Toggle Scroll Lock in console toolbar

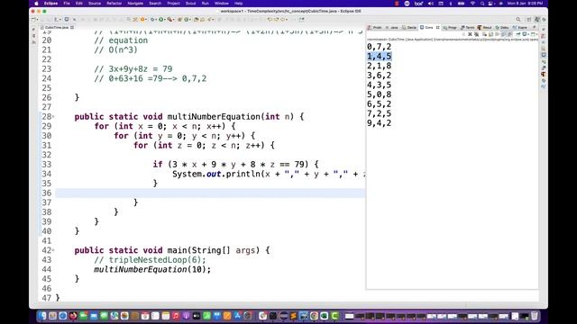(x=490, y=34)
